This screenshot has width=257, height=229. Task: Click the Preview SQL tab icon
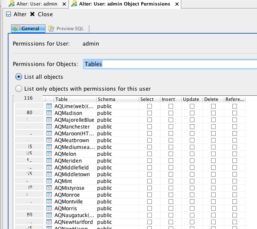(51, 29)
